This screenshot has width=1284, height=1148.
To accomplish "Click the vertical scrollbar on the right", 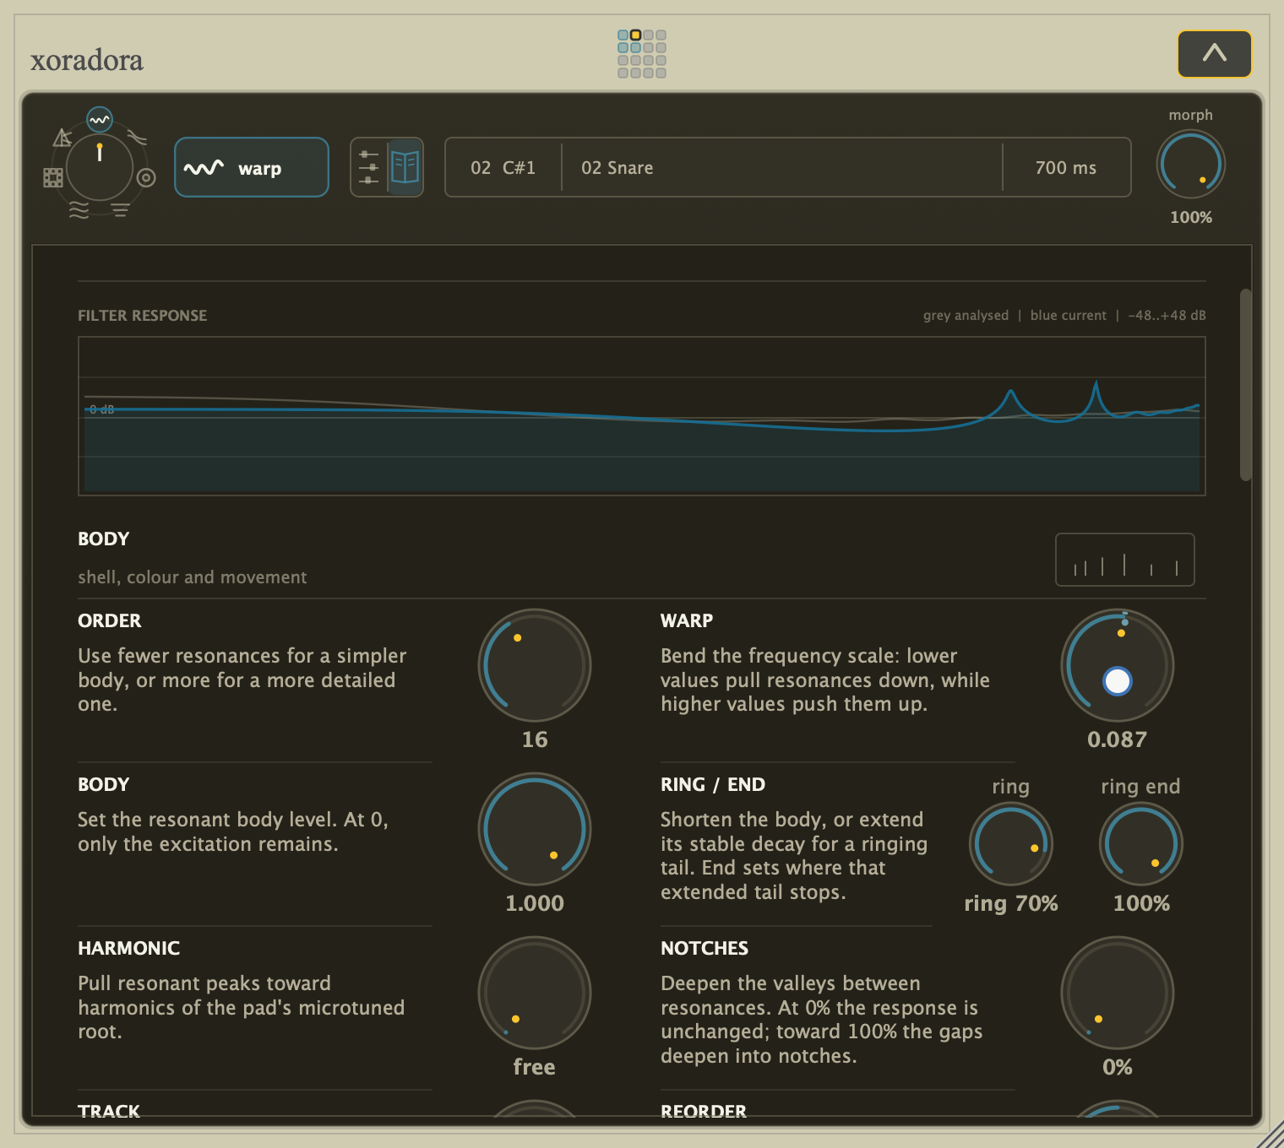I will (1245, 385).
